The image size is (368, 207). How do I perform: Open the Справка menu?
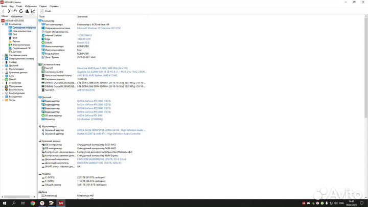coord(51,6)
